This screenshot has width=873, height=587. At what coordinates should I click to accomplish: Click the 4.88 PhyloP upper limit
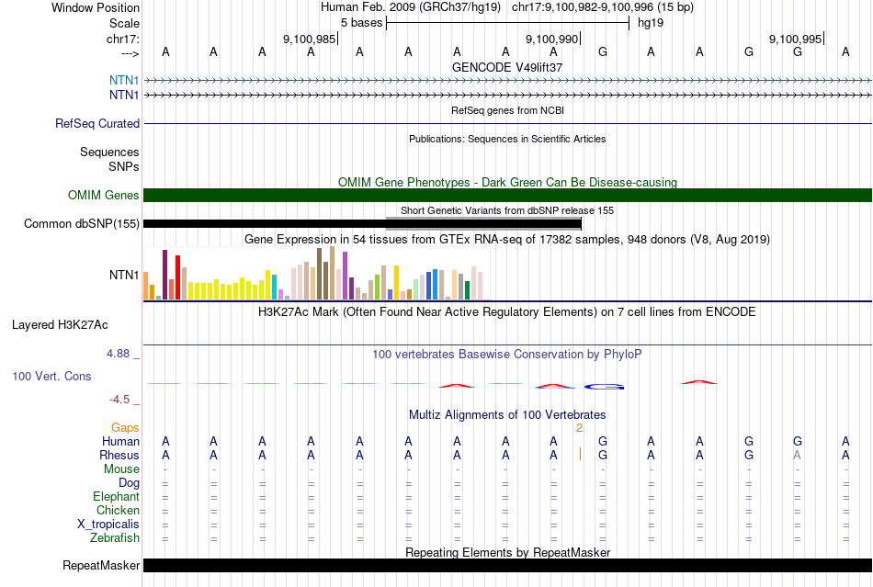[x=118, y=354]
